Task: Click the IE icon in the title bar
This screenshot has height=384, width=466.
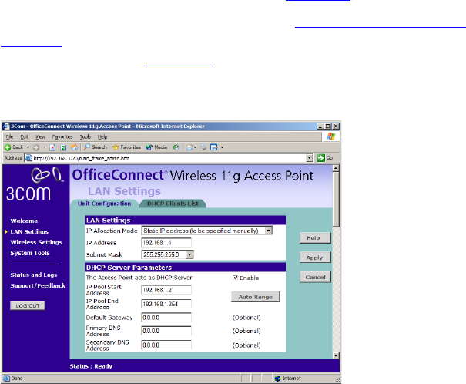Action: pos(6,126)
